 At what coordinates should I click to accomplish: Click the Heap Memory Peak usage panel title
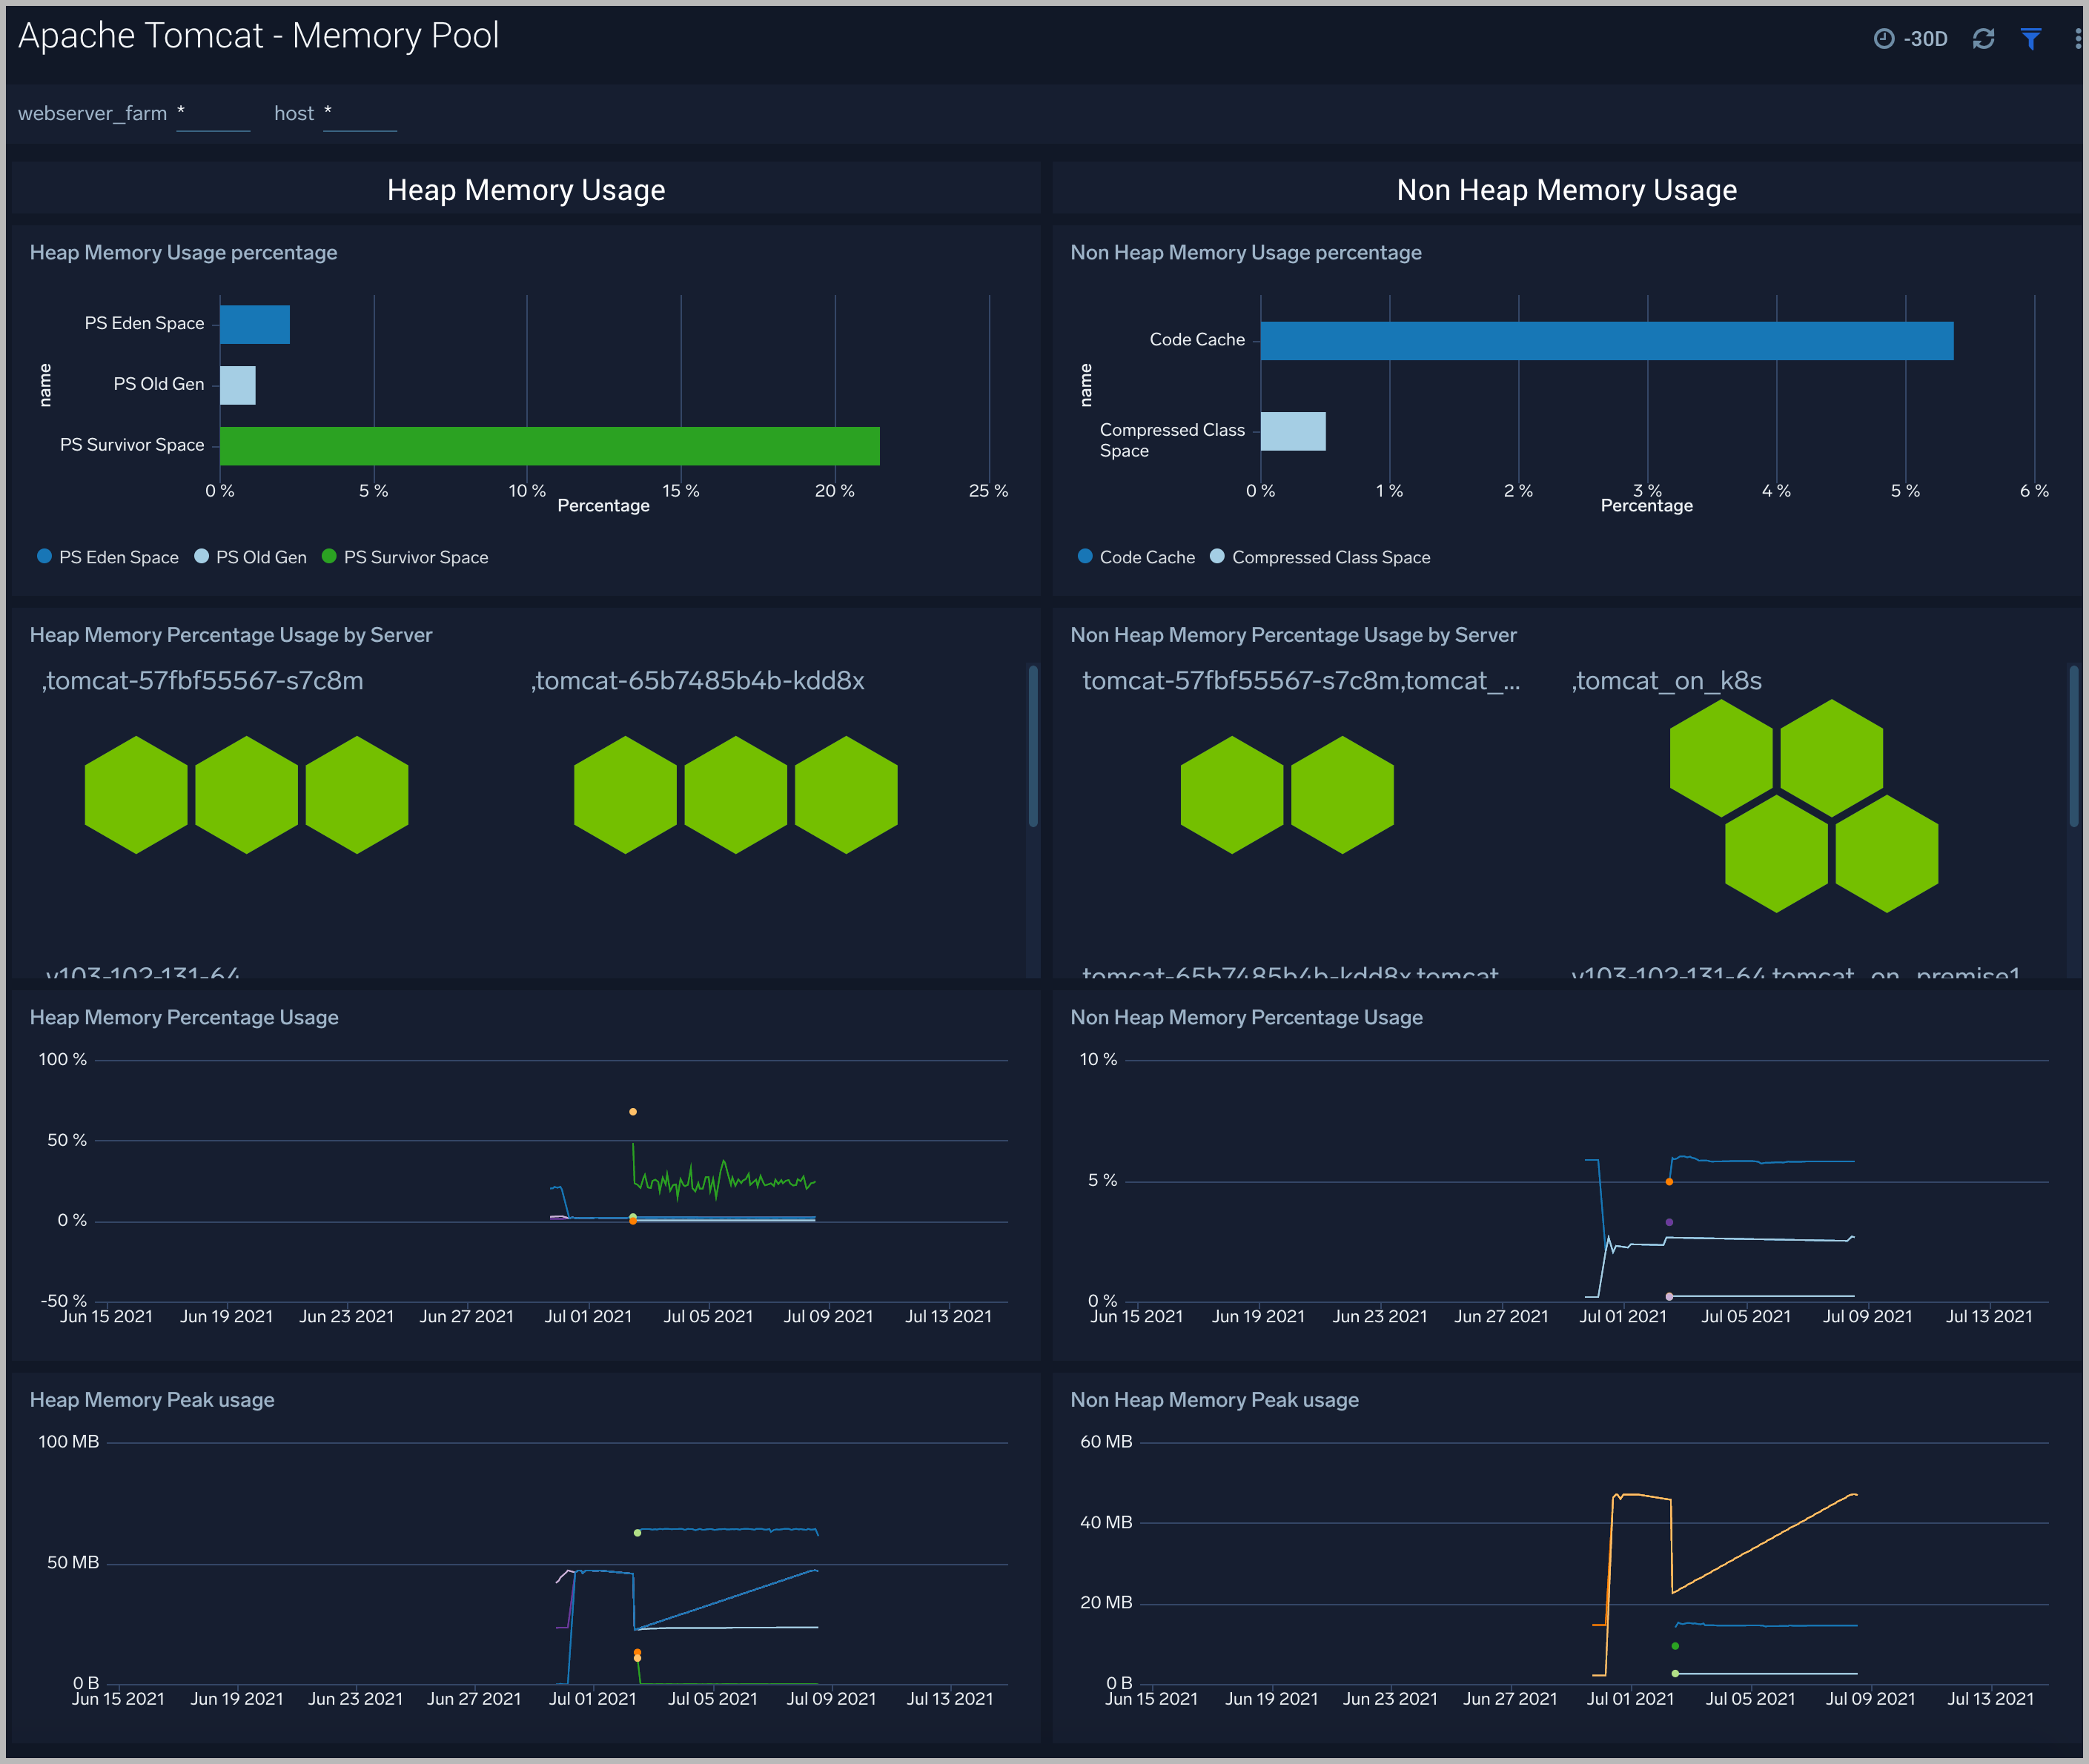tap(152, 1400)
